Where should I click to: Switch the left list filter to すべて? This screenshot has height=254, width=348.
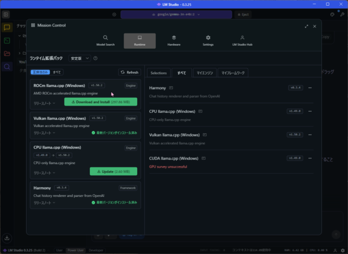tap(56, 72)
